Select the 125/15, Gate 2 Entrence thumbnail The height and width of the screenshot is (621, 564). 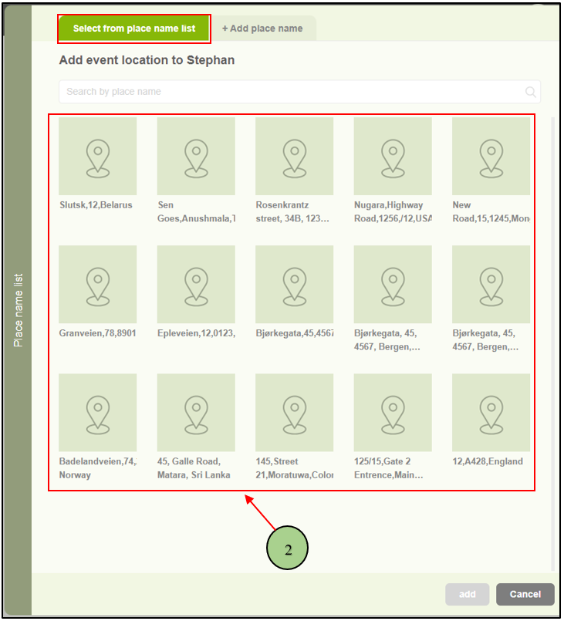click(x=393, y=412)
